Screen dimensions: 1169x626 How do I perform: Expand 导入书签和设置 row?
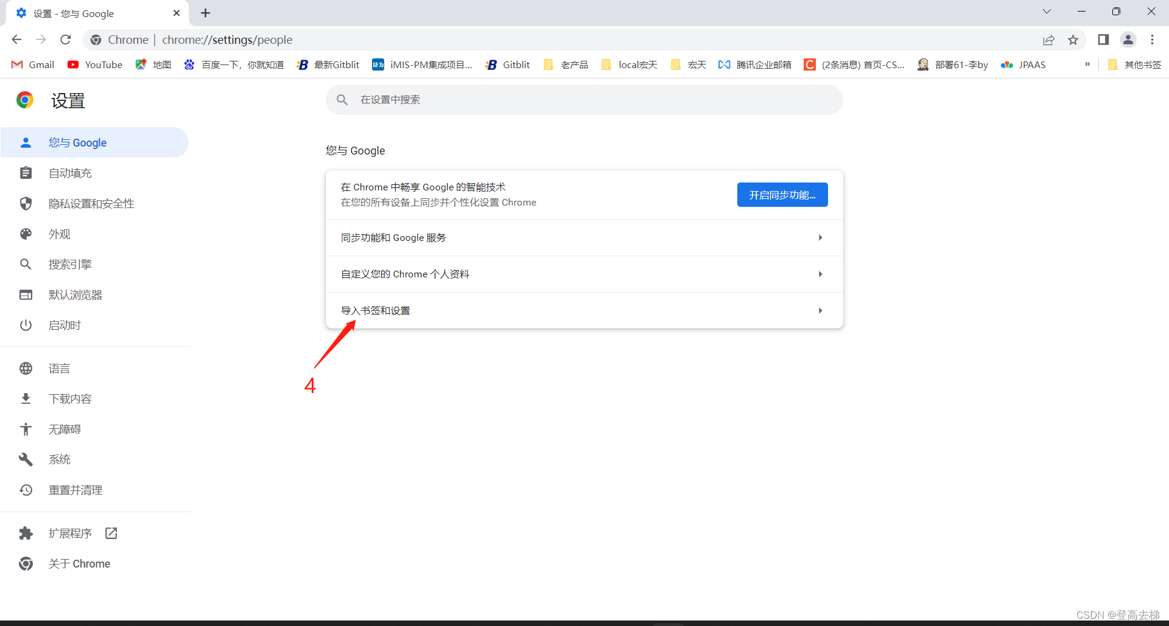click(x=584, y=310)
